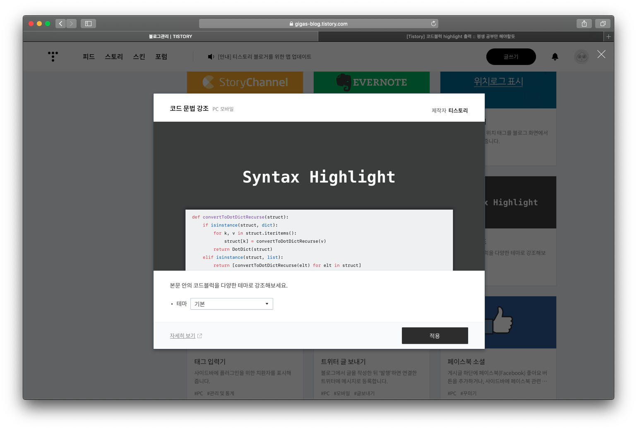Click the Facebook thumbs-up plugin image
The width and height of the screenshot is (637, 430).
521,322
